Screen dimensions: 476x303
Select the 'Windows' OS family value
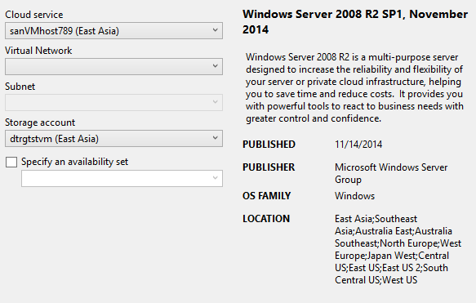point(354,196)
